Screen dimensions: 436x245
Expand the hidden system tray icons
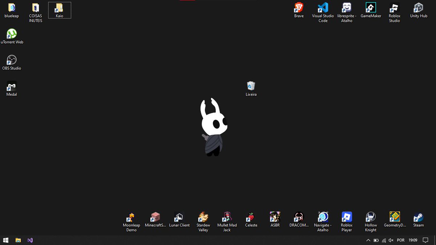368,240
